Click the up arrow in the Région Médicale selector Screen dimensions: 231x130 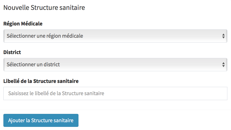223,35
